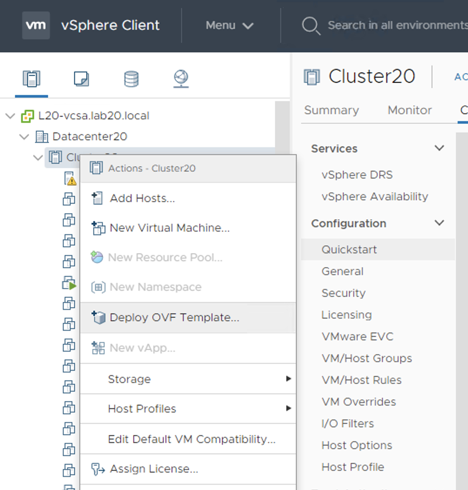This screenshot has height=490, width=468.
Task: Click the Cluster20 icon in header
Action: (312, 77)
